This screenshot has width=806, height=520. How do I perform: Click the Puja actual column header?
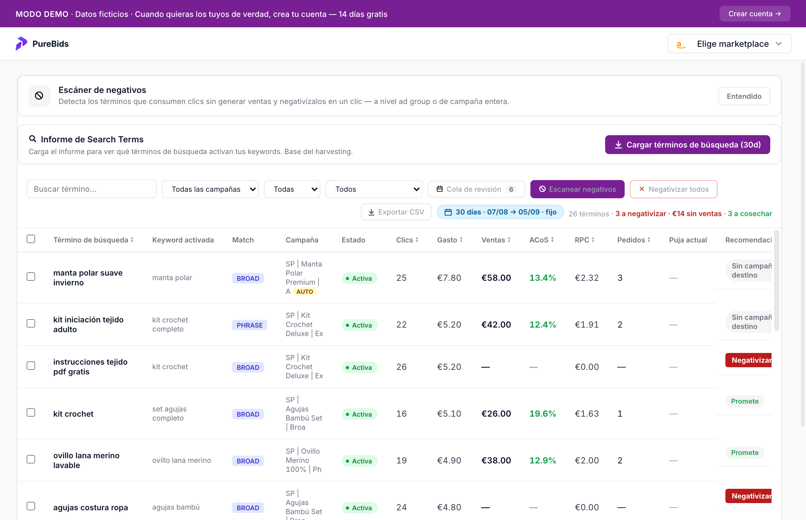[688, 240]
